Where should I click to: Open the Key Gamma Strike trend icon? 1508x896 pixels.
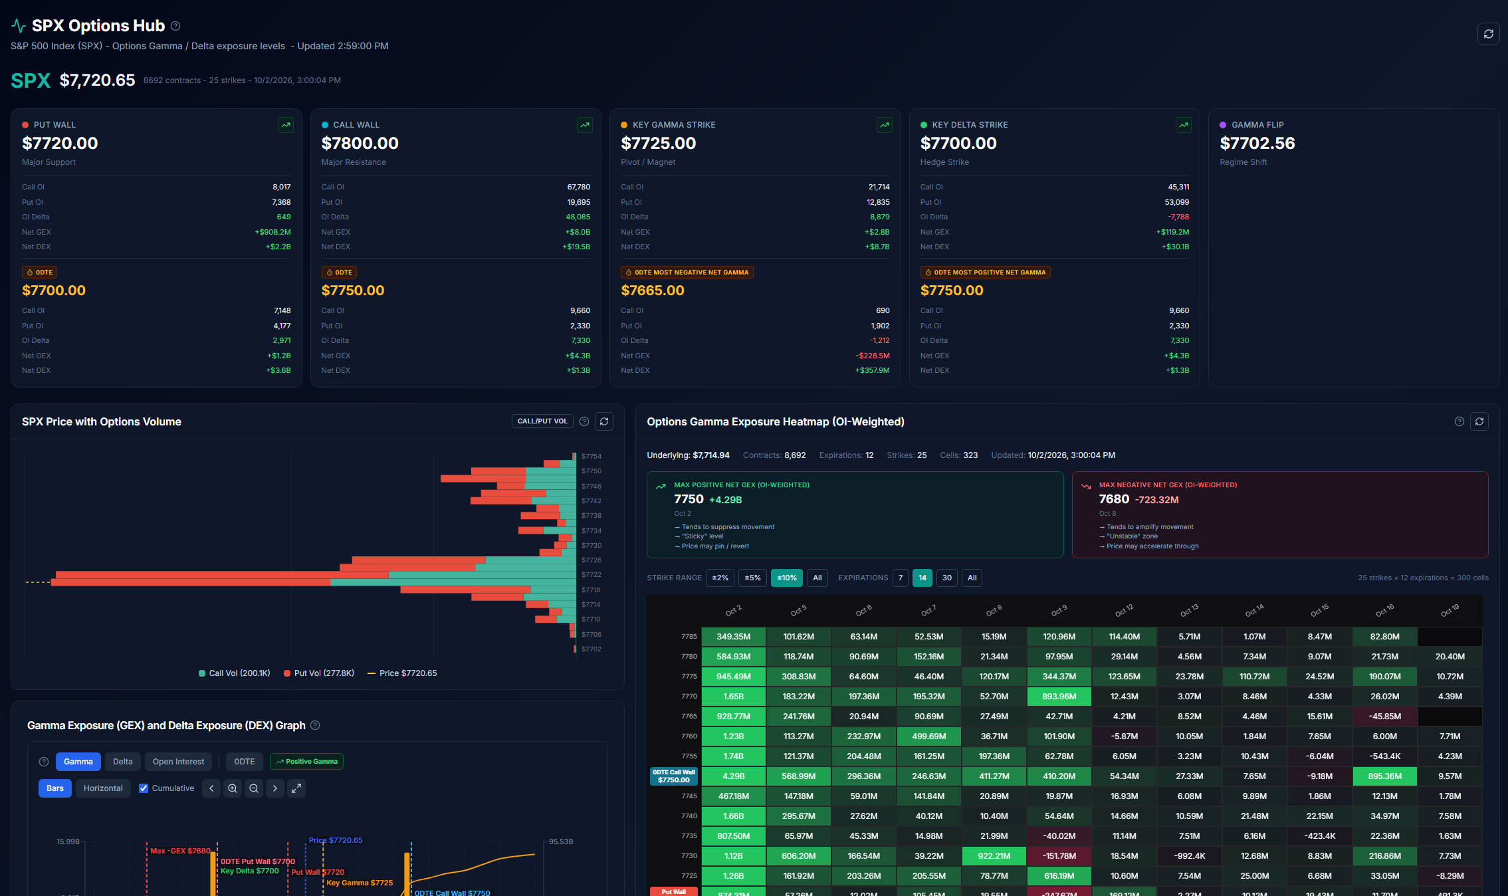coord(885,125)
